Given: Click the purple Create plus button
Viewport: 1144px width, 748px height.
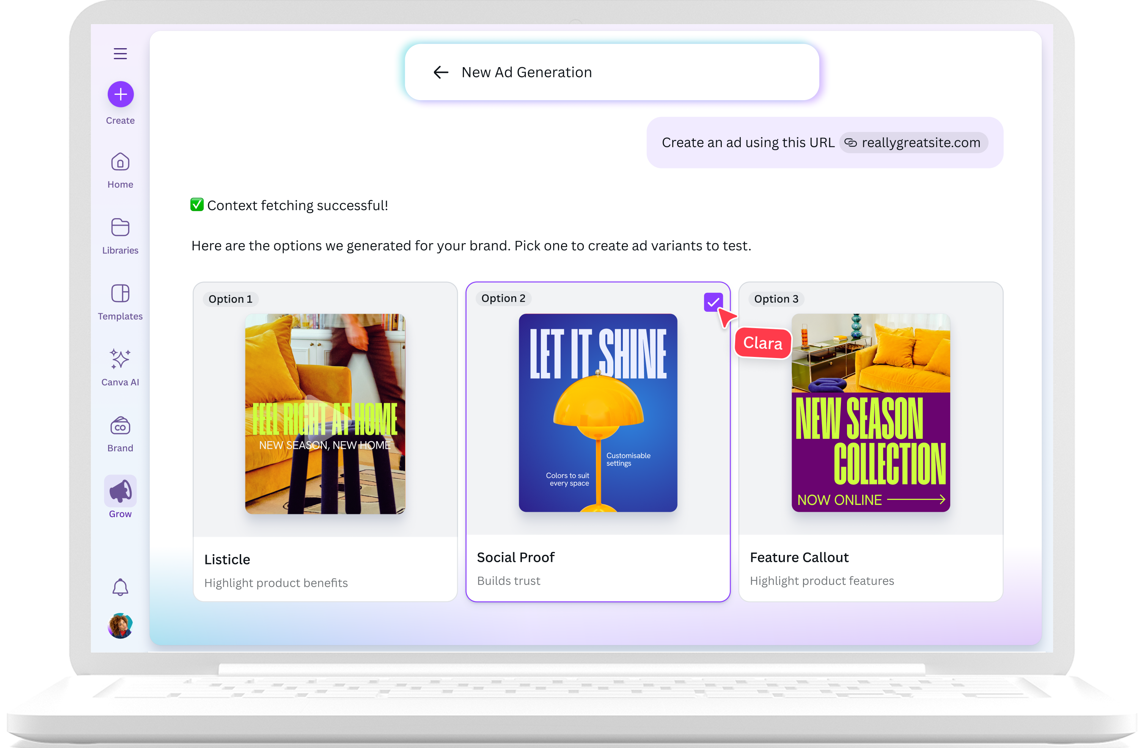Looking at the screenshot, I should [120, 94].
